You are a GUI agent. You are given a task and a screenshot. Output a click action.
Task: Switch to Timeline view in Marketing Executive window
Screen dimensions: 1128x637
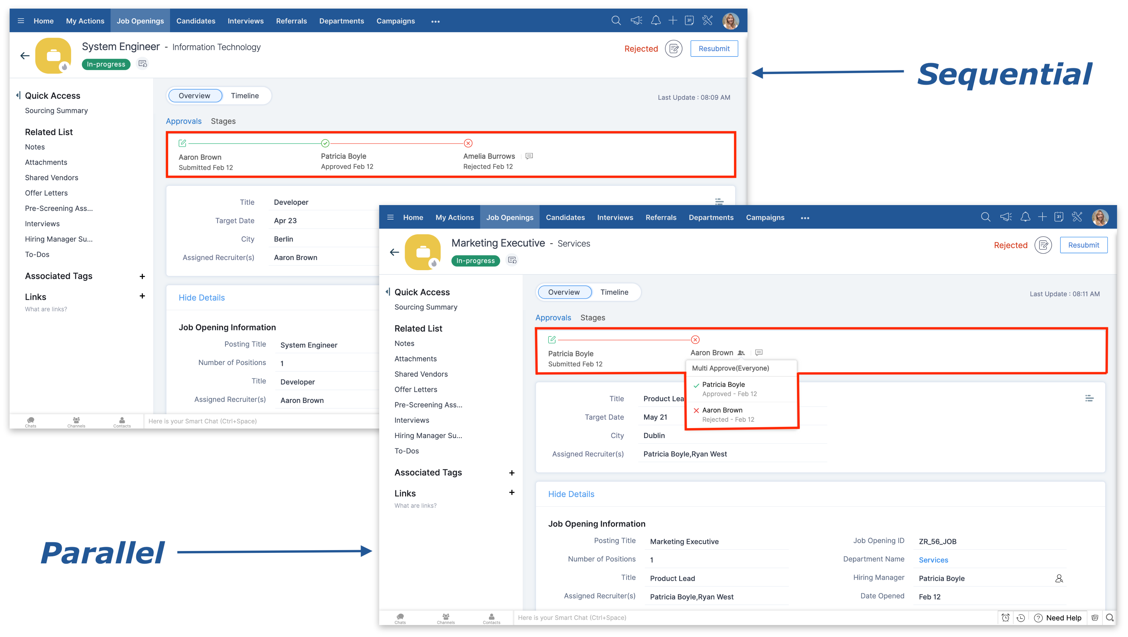coord(614,292)
